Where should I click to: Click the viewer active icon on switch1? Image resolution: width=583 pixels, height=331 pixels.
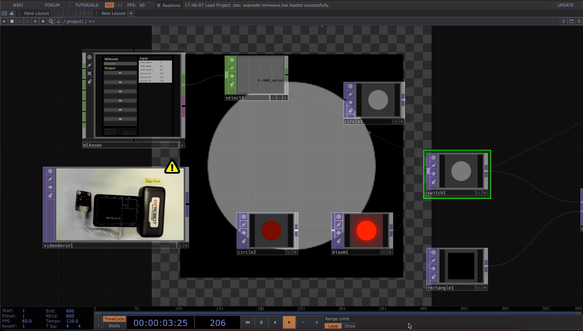pyautogui.click(x=433, y=157)
